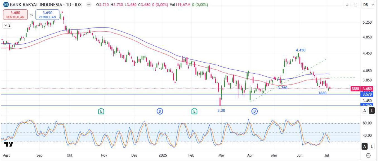Click the Mar label on the time axis
The image size is (378, 161).
221,155
